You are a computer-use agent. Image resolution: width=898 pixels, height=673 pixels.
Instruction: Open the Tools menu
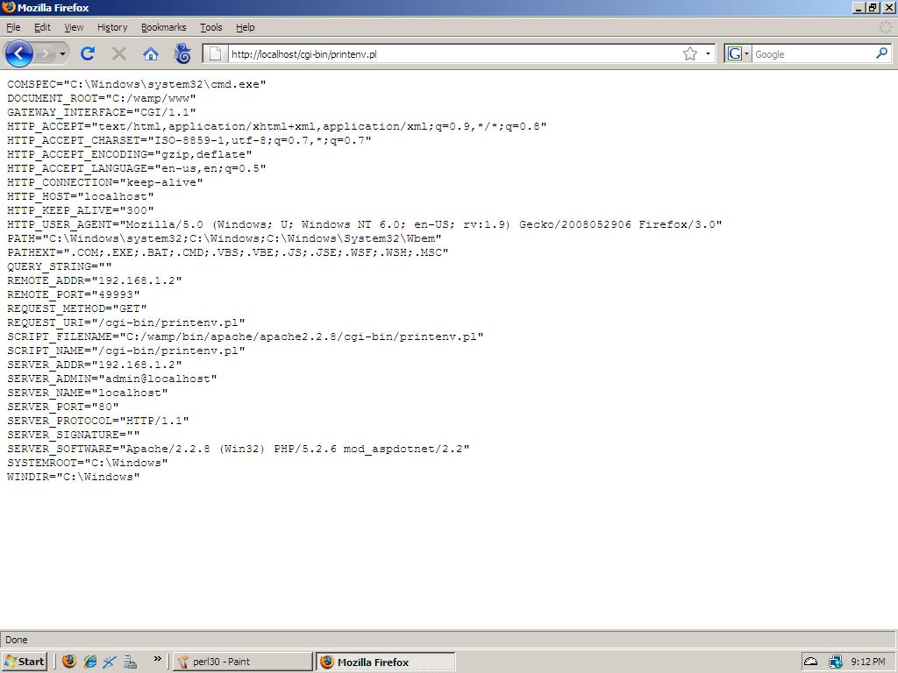(x=210, y=27)
